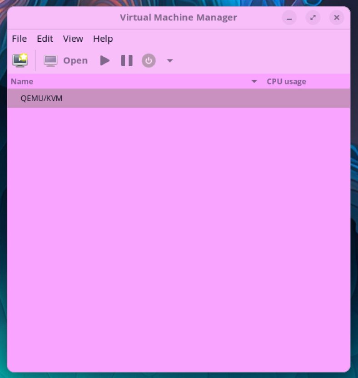This screenshot has width=358, height=378.
Task: Minimize the Virtual Machine Manager window
Action: click(289, 18)
